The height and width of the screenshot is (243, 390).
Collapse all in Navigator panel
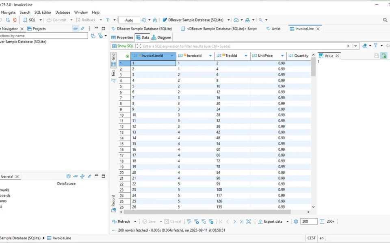[x=76, y=28]
